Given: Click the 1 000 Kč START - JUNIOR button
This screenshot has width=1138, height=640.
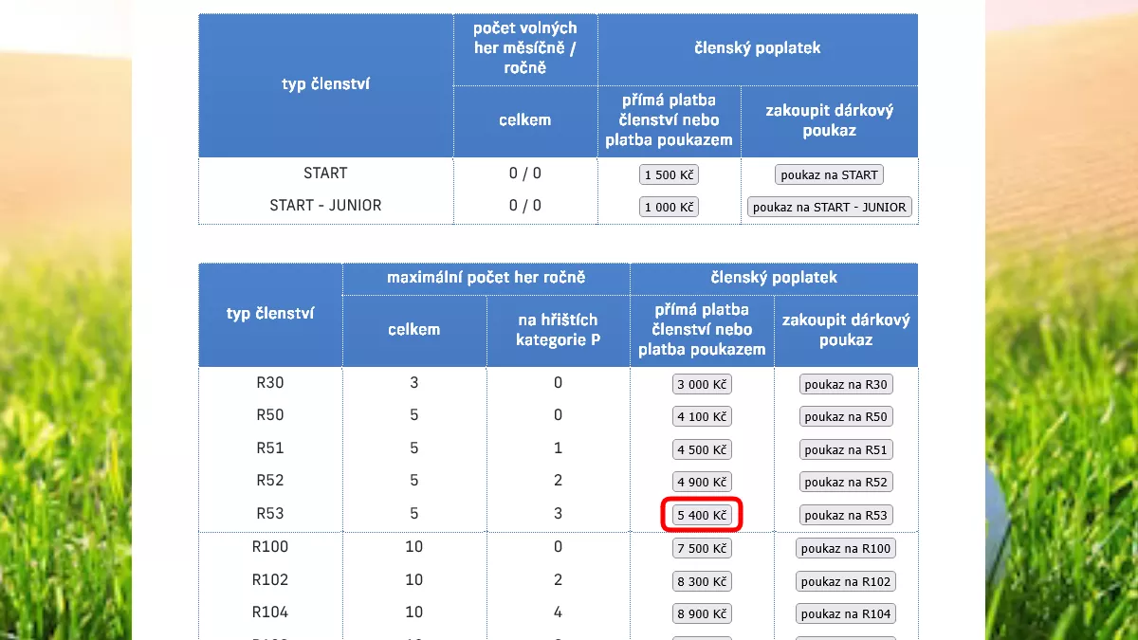Looking at the screenshot, I should point(669,207).
